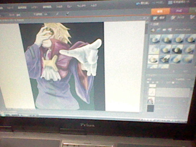The image size is (196, 147).
Task: Choose the first effect thumbnail in top row
Action: click(155, 39)
